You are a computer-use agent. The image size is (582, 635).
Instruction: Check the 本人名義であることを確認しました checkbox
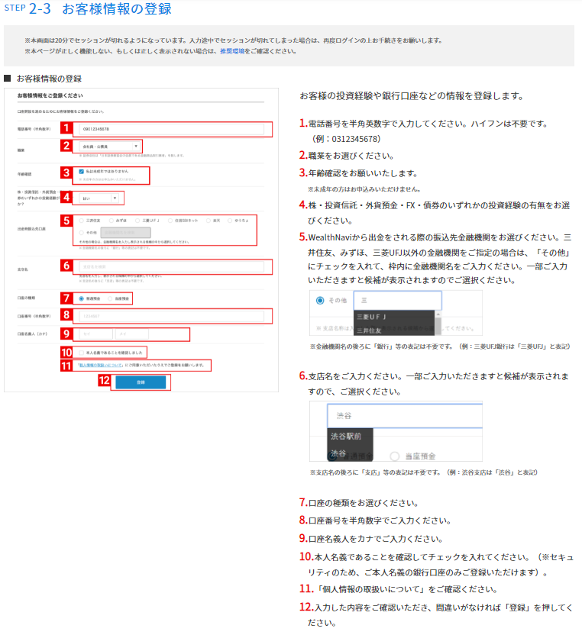click(82, 353)
